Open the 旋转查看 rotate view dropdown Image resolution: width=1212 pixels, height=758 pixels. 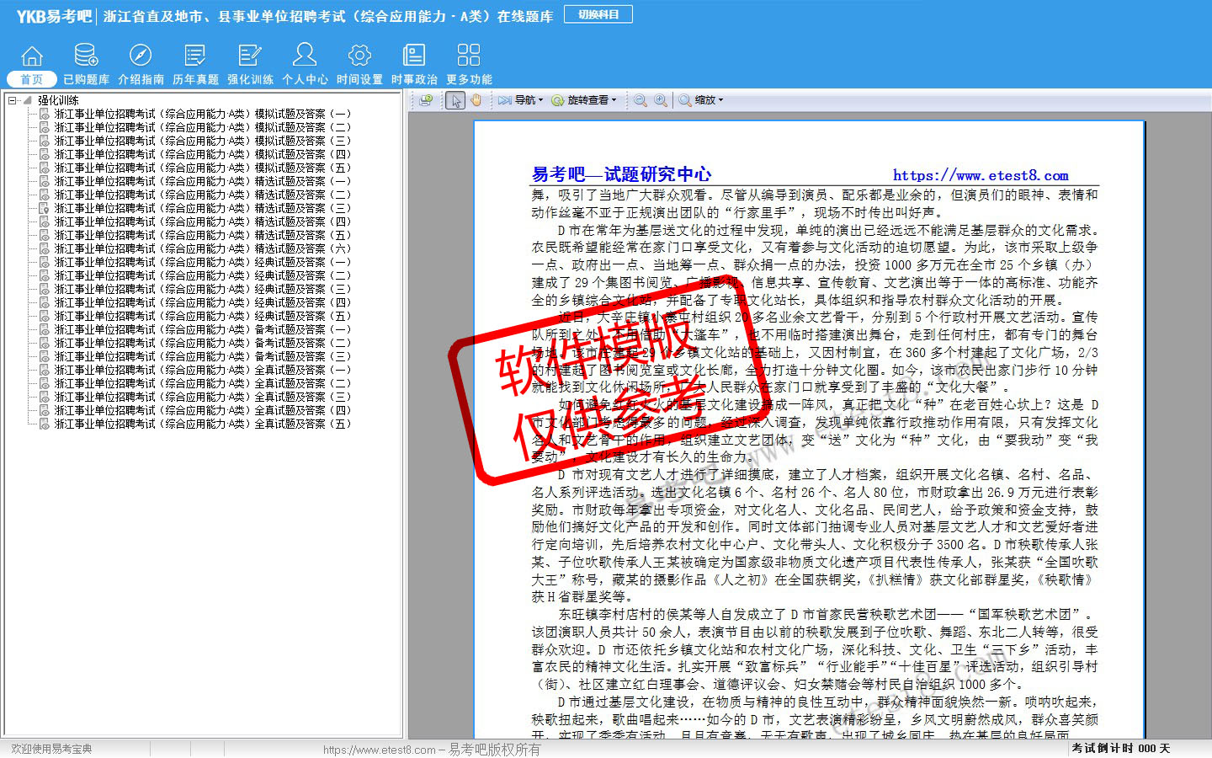coord(583,100)
